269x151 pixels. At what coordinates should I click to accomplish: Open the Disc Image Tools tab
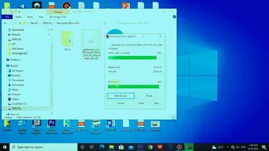(58, 17)
